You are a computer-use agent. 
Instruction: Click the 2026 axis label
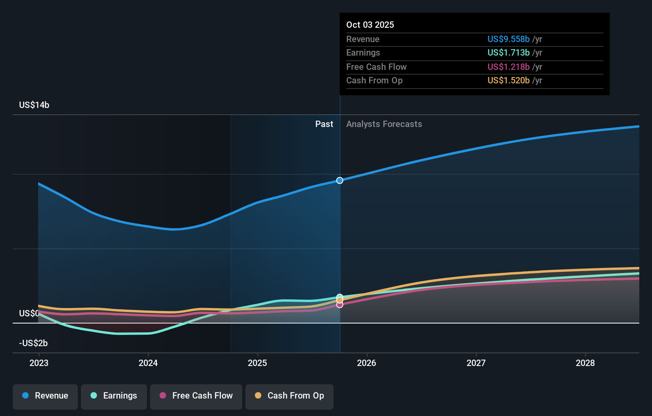click(x=367, y=362)
